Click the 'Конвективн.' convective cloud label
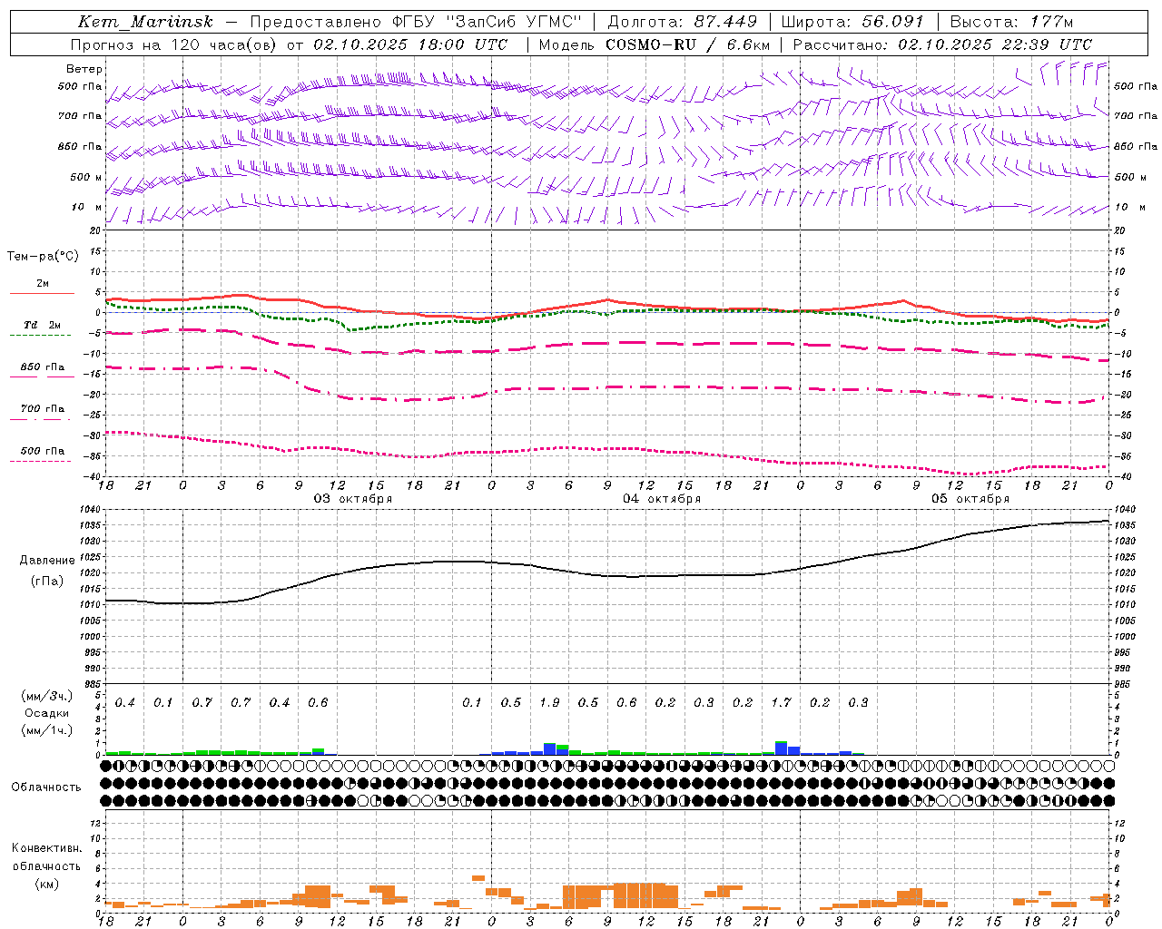 point(47,848)
